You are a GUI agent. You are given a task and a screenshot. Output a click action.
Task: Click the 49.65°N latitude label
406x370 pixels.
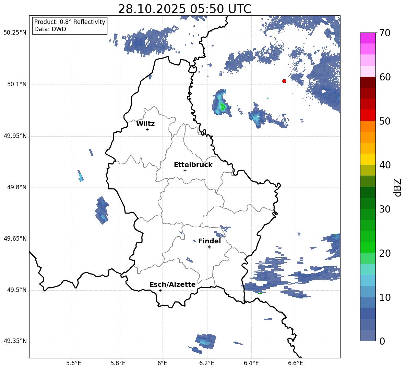tap(15, 239)
